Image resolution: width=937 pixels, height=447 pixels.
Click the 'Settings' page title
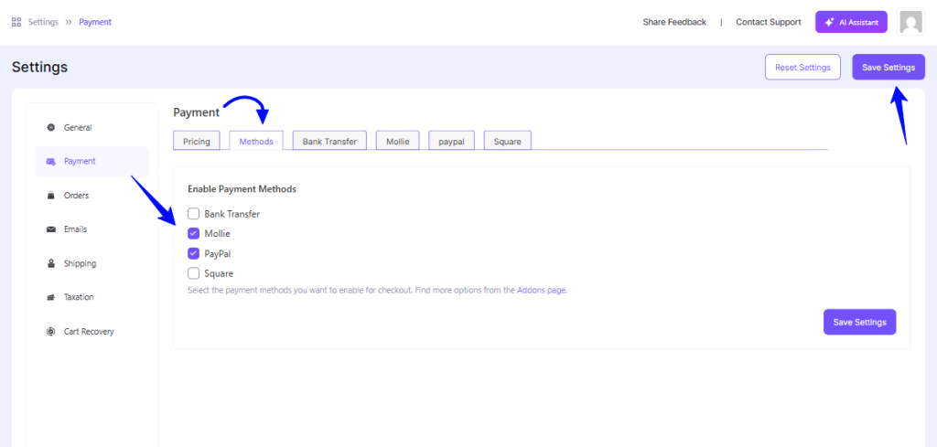(39, 67)
